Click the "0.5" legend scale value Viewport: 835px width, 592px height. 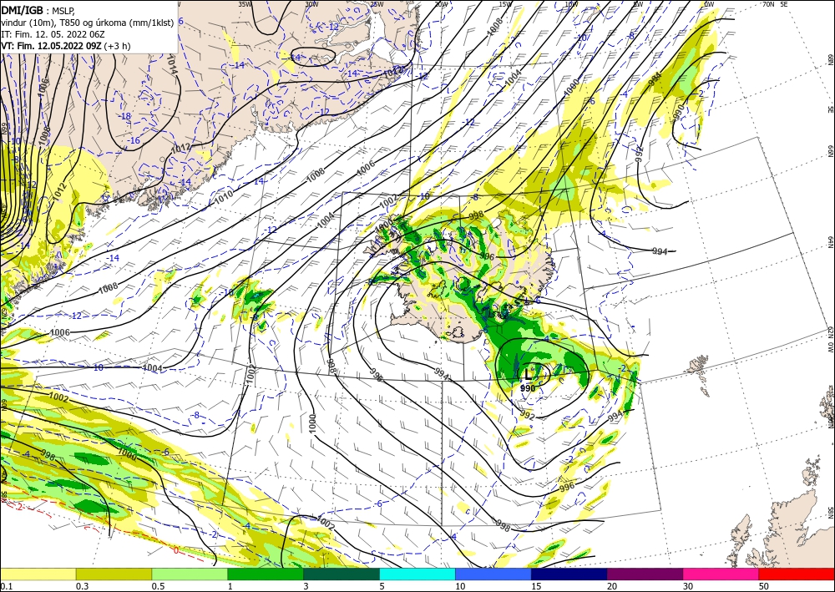[x=158, y=586]
